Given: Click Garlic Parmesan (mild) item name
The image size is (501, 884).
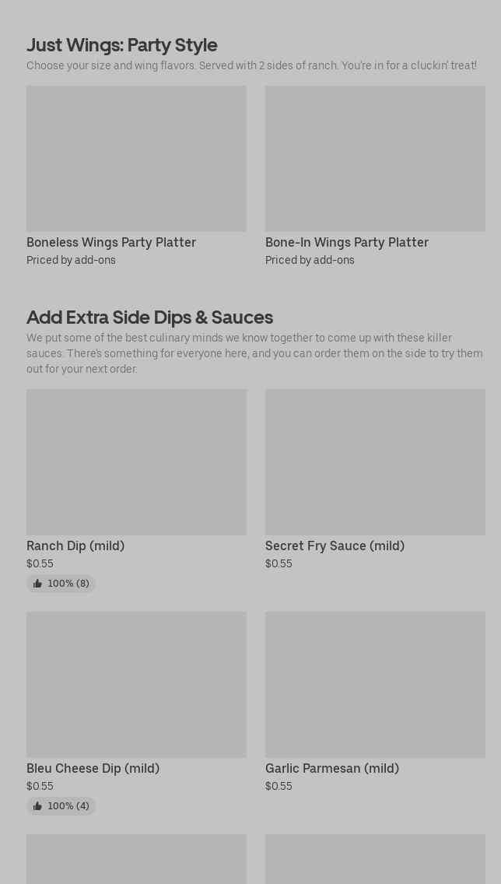Looking at the screenshot, I should [x=332, y=768].
